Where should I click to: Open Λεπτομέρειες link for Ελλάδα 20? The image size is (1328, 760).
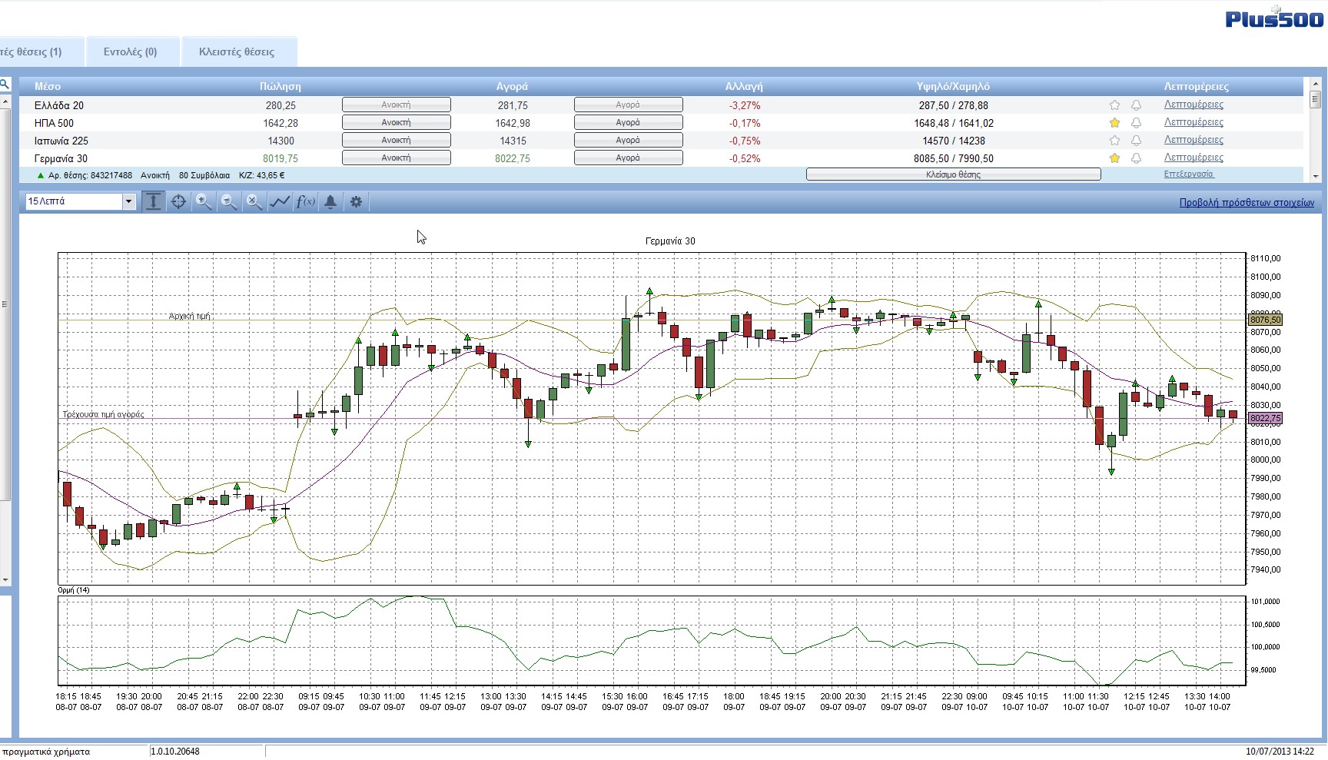(x=1194, y=105)
